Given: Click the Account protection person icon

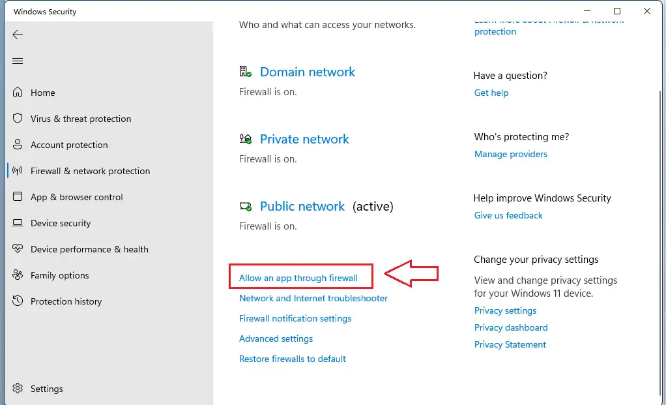Looking at the screenshot, I should tap(18, 145).
